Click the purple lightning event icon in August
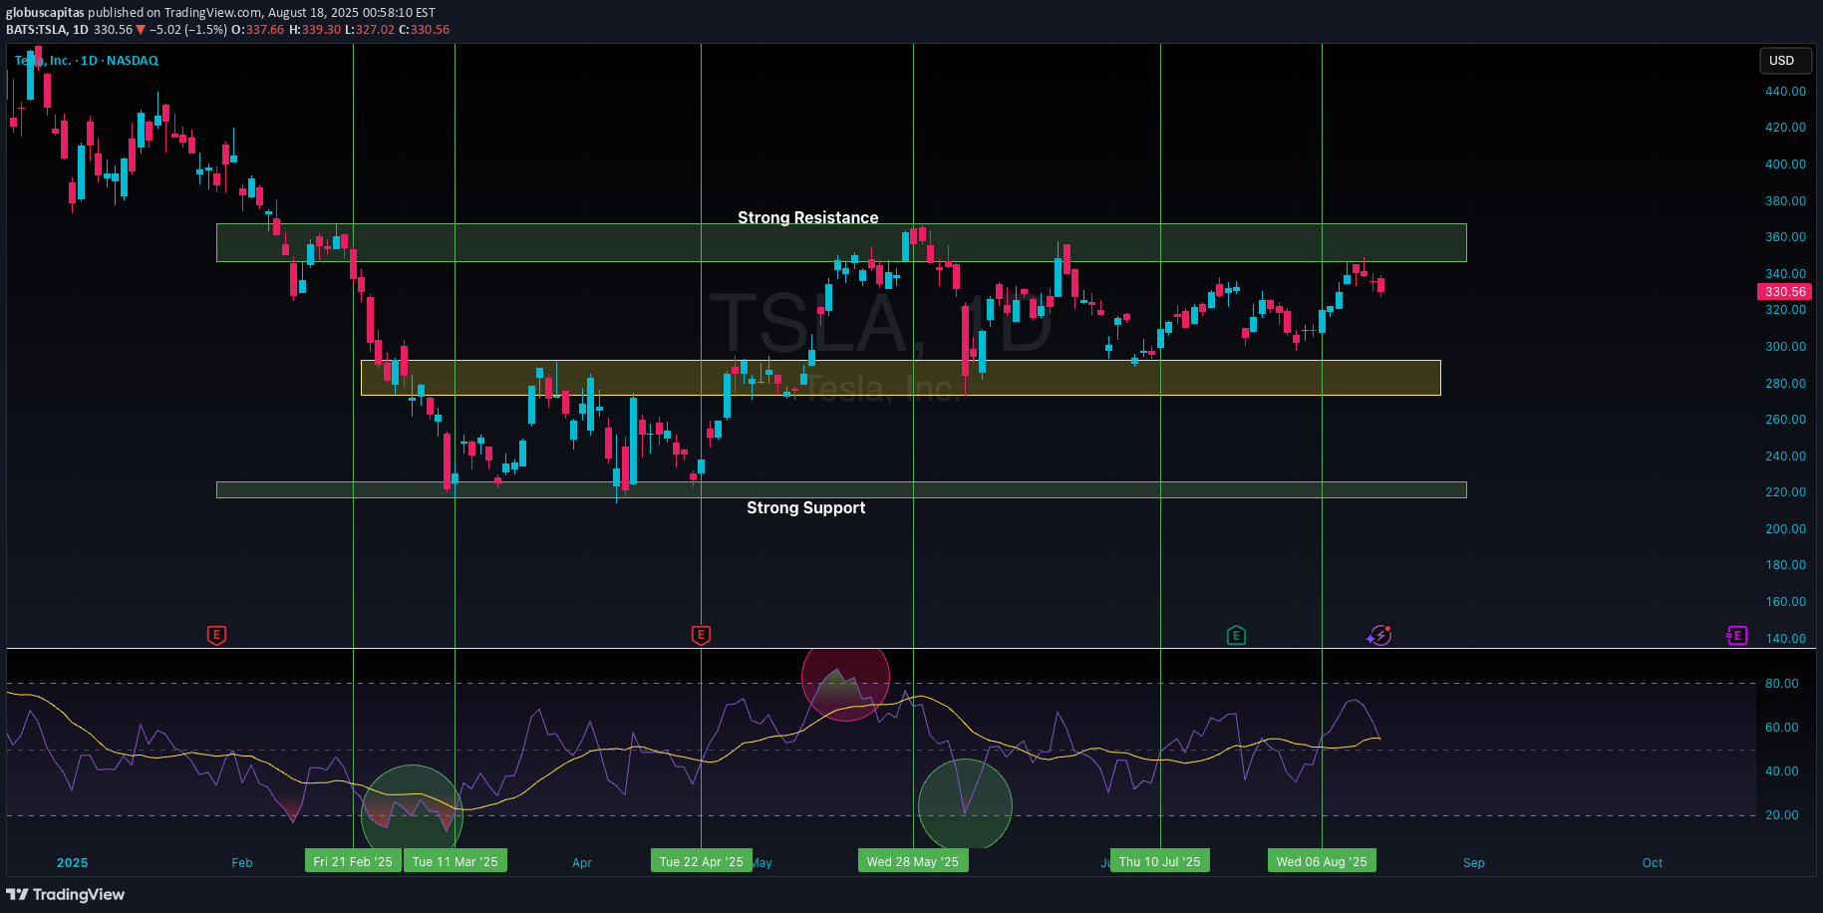The image size is (1823, 913). coord(1379,635)
